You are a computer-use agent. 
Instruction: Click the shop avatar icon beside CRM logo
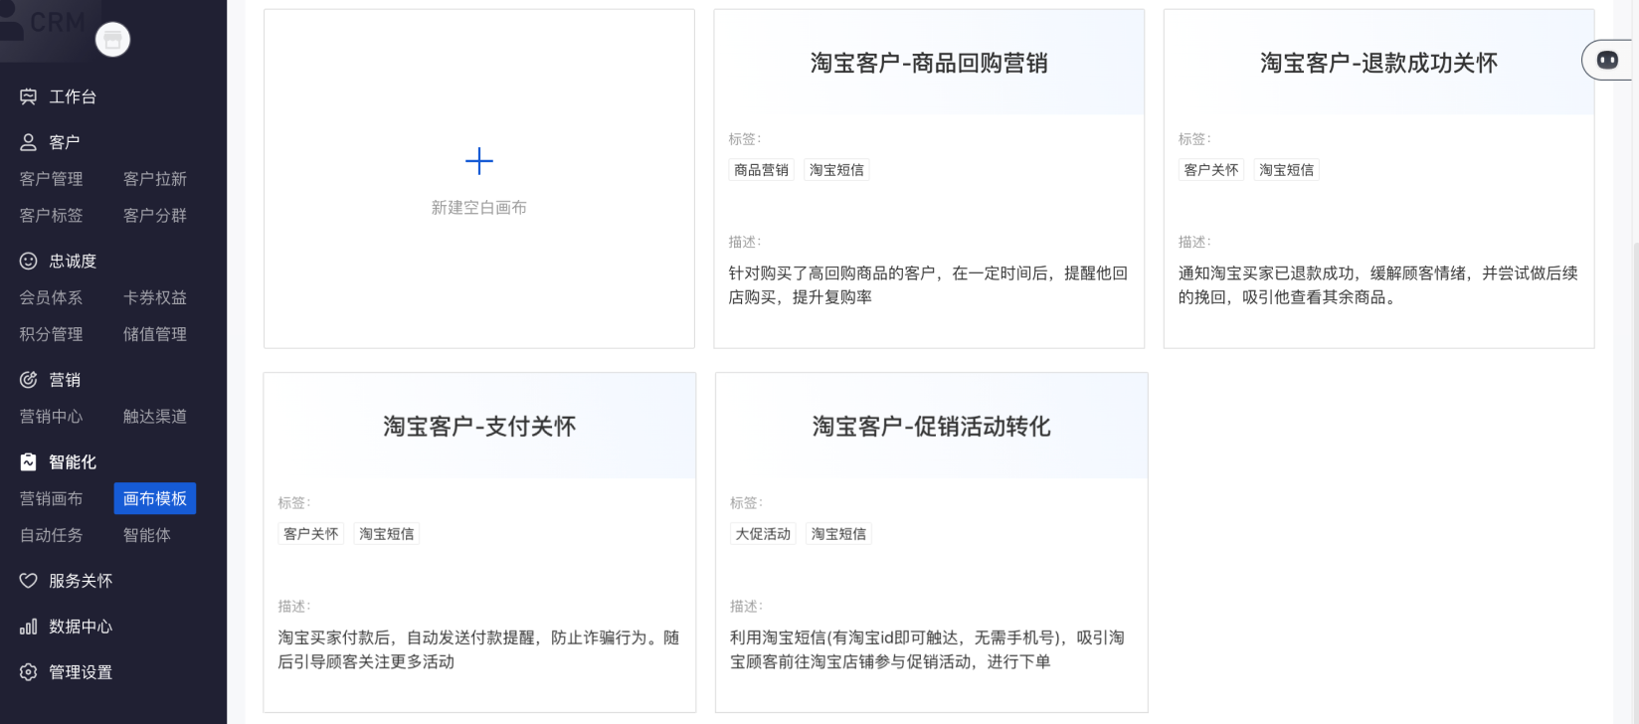pyautogui.click(x=112, y=40)
